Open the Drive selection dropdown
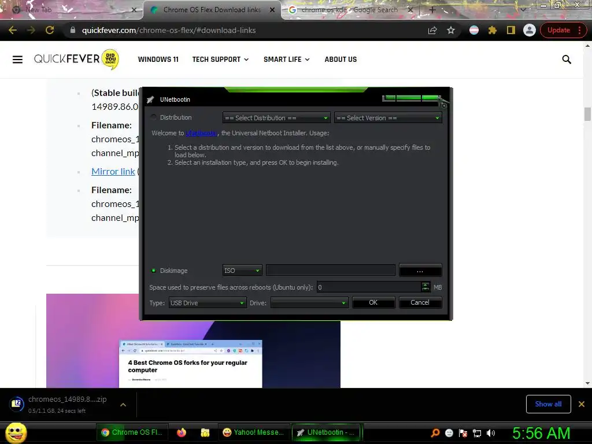The height and width of the screenshot is (444, 592). [309, 303]
